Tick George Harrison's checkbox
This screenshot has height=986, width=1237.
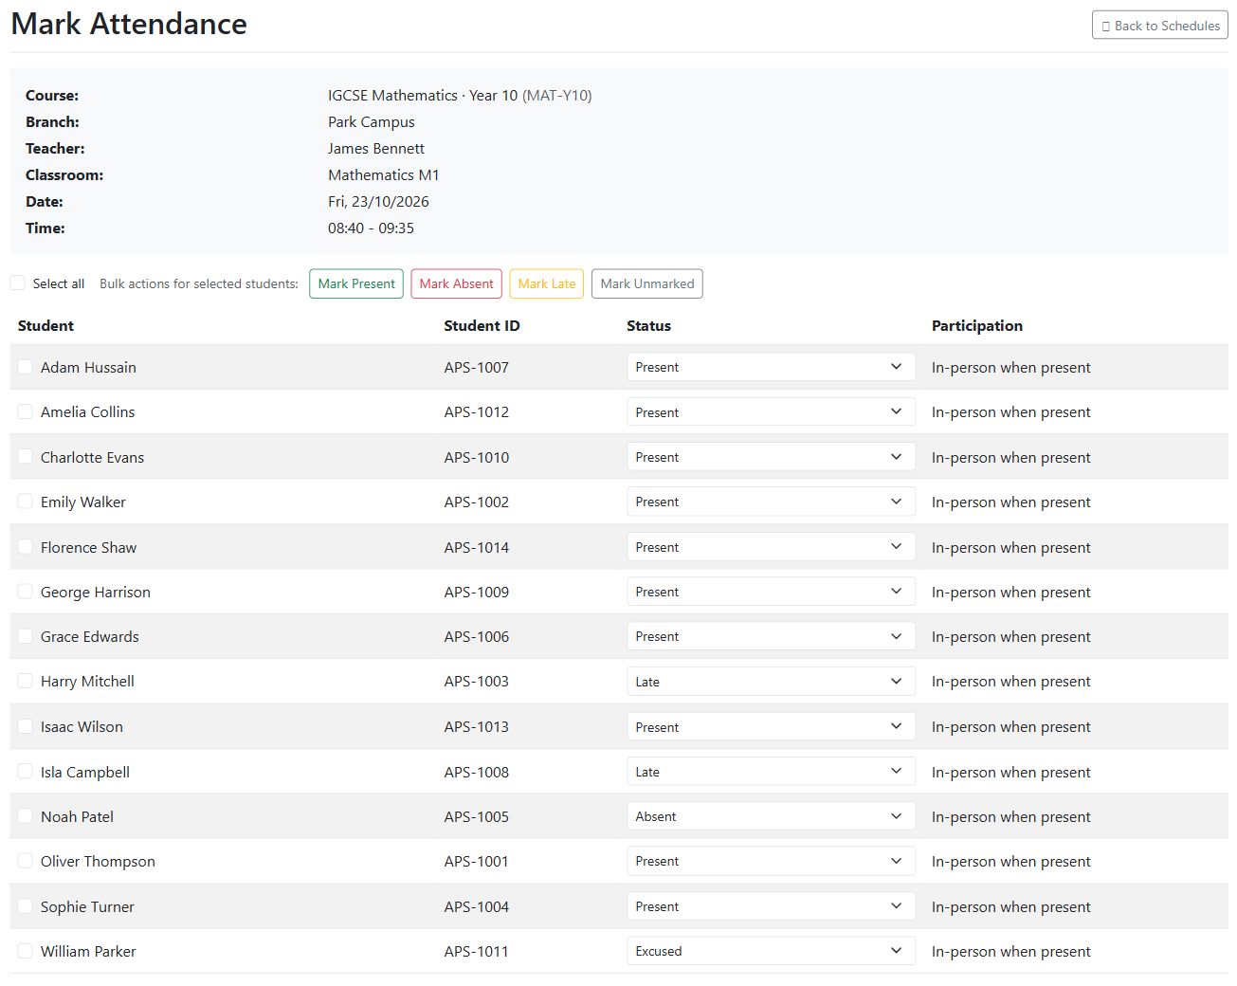(26, 592)
